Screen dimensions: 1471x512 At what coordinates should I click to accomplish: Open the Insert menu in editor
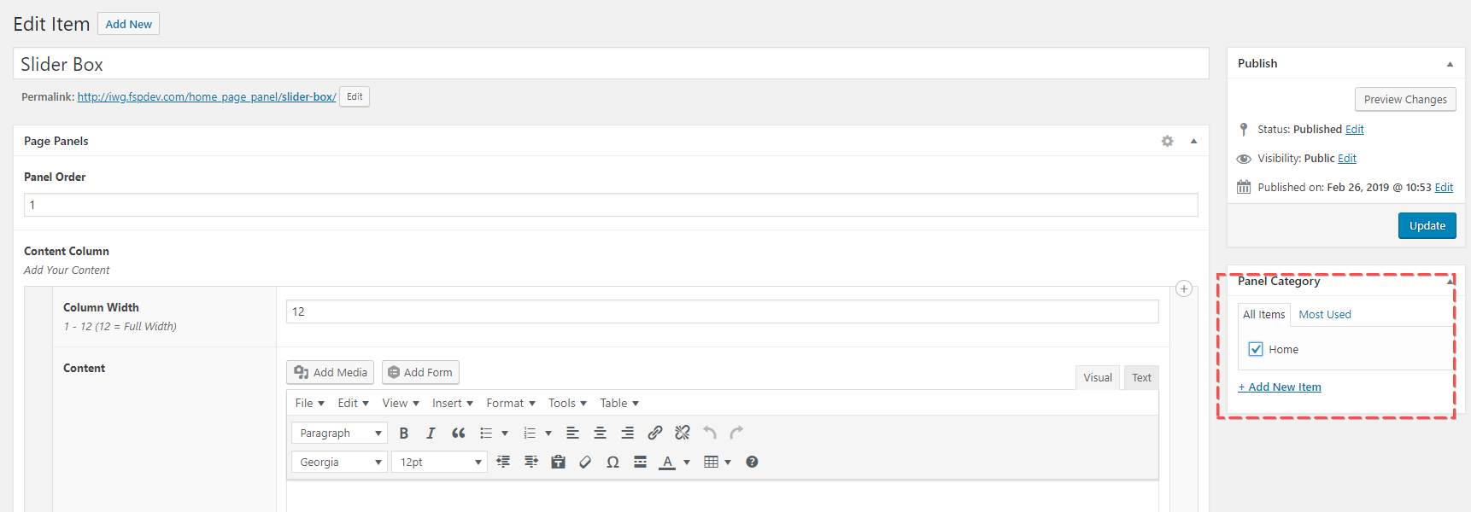(x=453, y=403)
